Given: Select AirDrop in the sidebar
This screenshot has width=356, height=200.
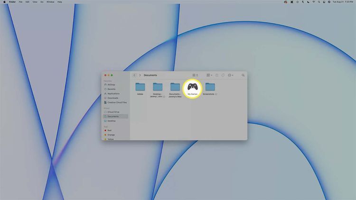Looking at the screenshot, I should tap(111, 85).
